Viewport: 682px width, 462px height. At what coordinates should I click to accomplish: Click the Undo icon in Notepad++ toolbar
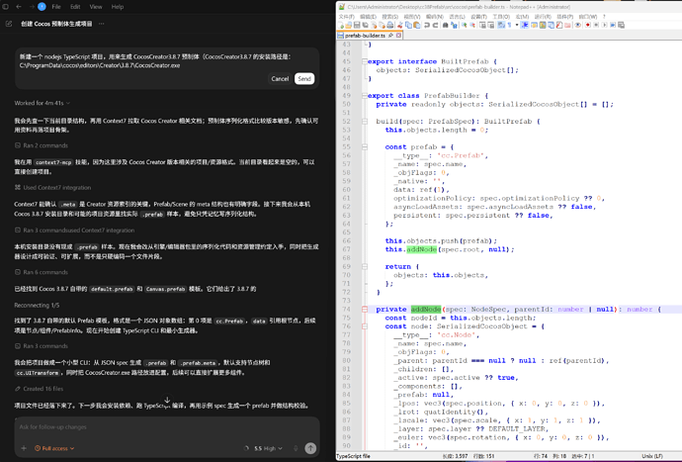pos(427,26)
